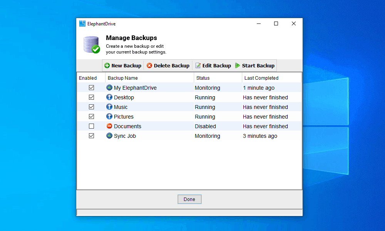385x231 pixels.
Task: Click the globe icon beside Sync Job
Action: click(x=109, y=136)
